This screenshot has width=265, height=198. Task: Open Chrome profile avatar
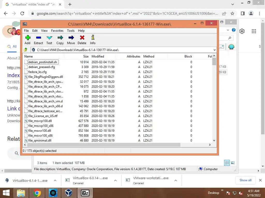pos(251,13)
